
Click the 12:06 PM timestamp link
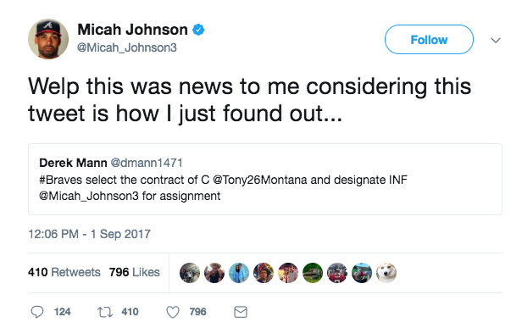89,234
